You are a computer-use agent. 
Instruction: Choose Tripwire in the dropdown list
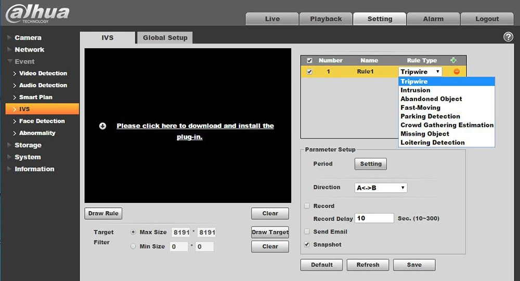tap(446, 81)
